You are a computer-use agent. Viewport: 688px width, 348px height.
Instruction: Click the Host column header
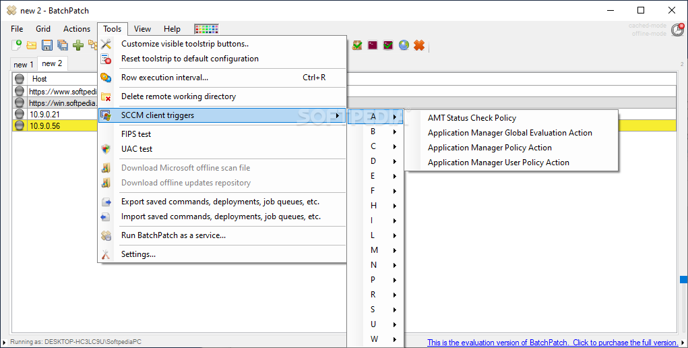40,79
